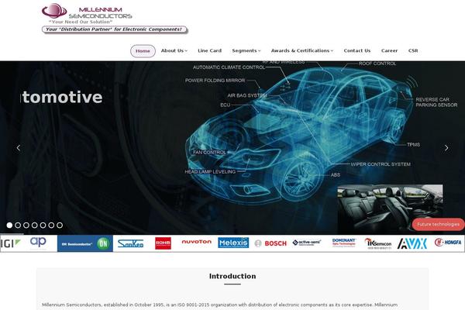Open the Millennium Semiconductors logo
Screen dimensions: 465x310
pyautogui.click(x=87, y=12)
